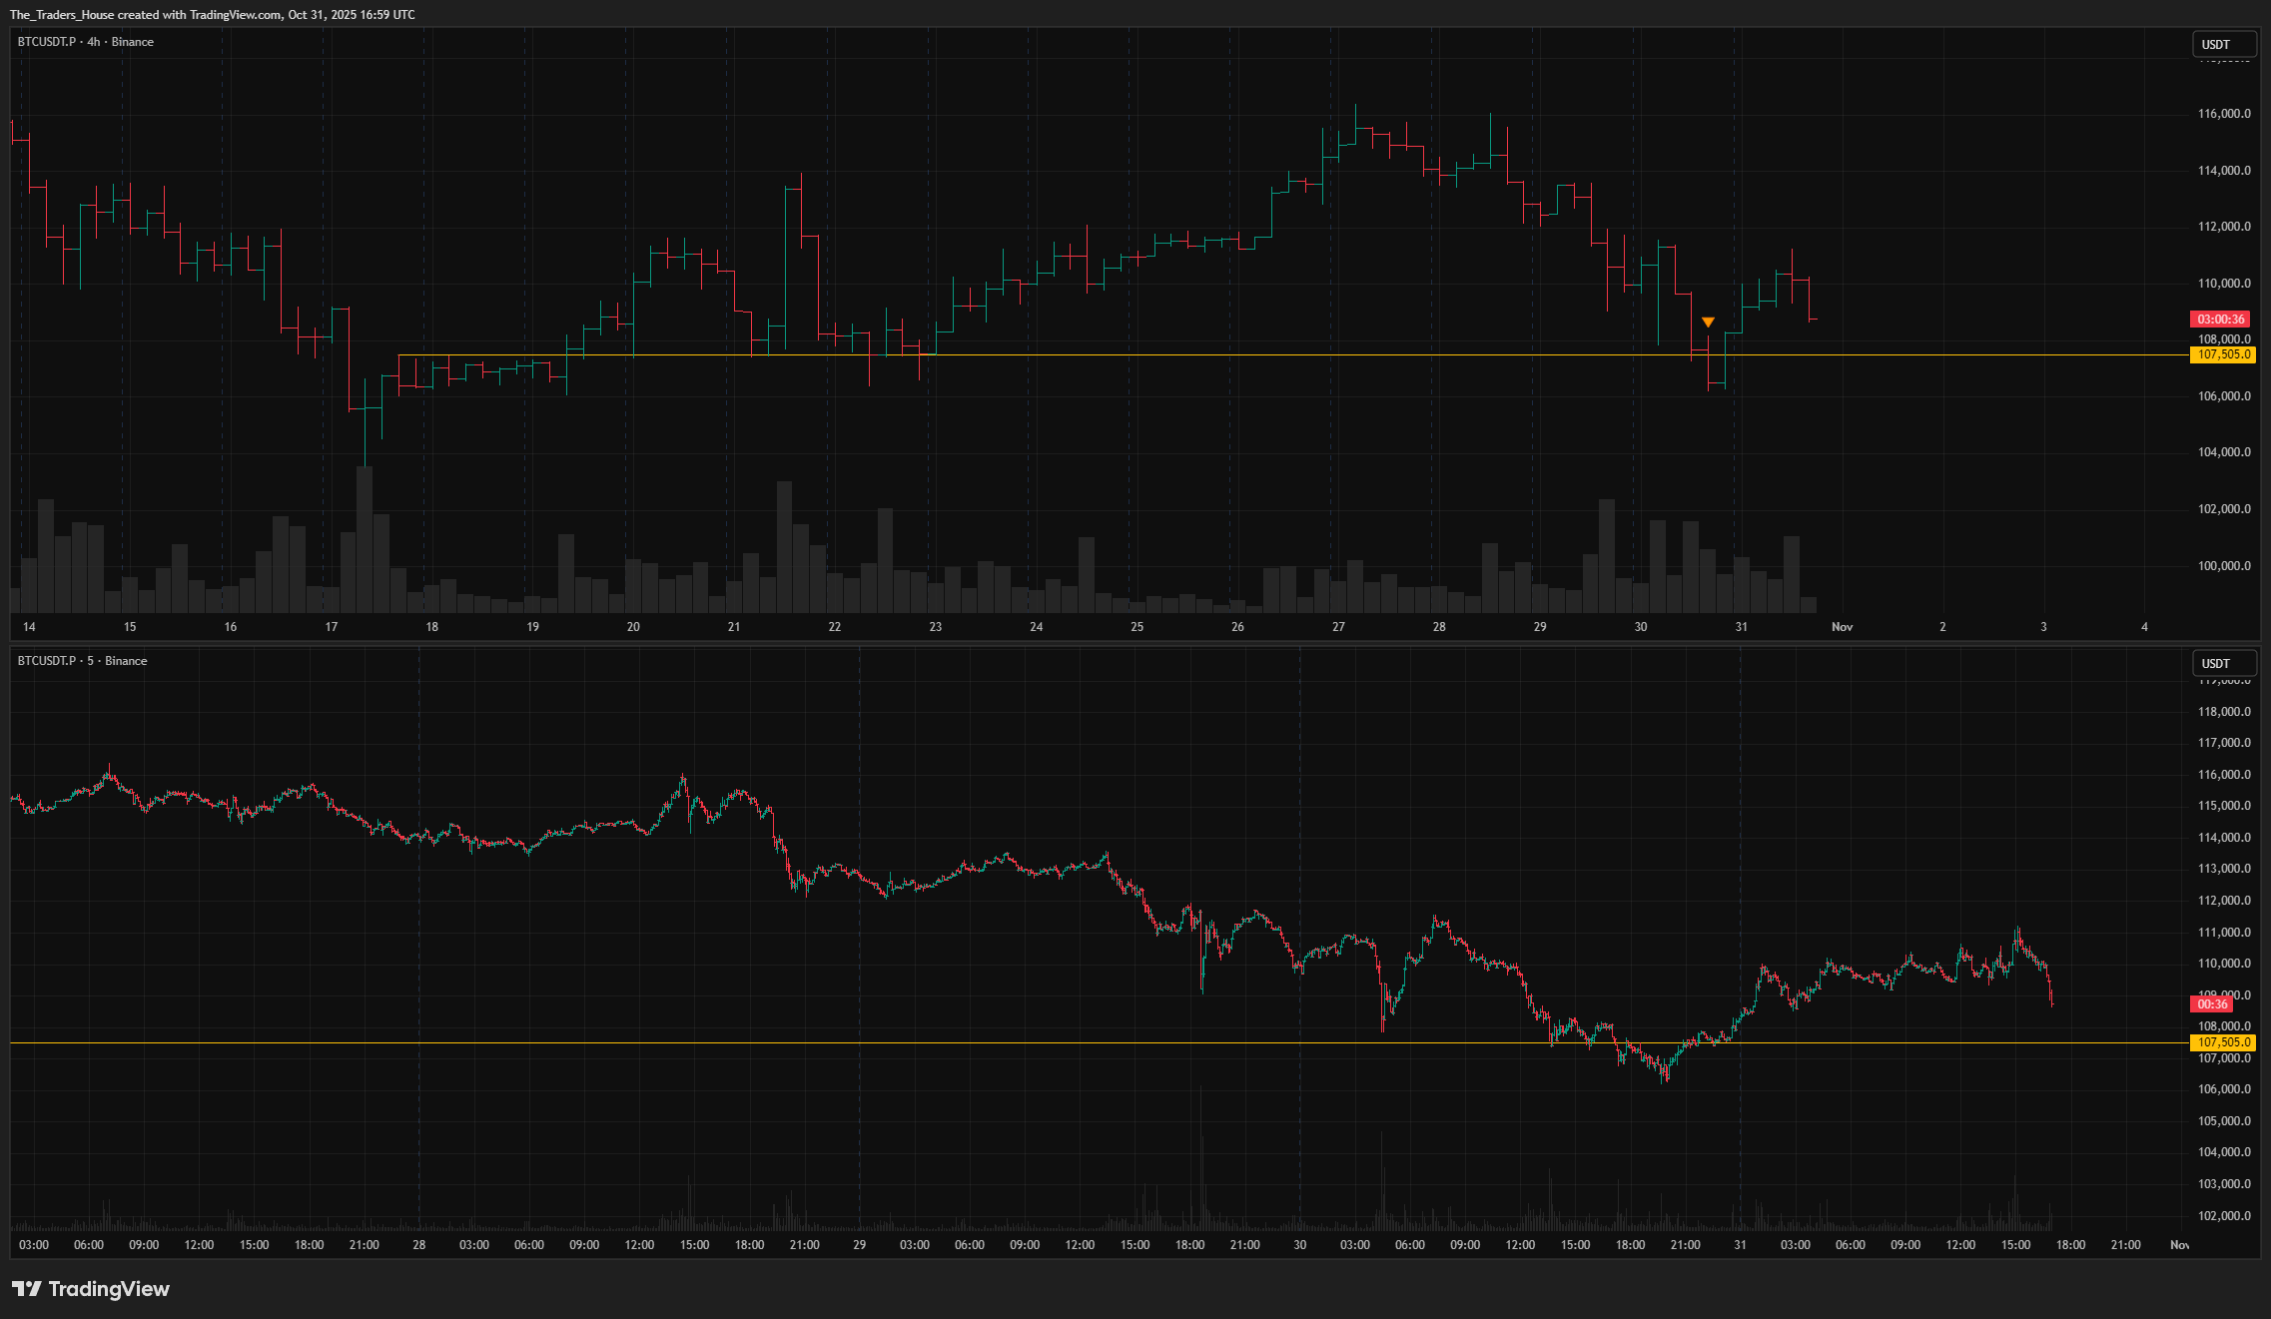Click the red 03:00:36 countdown label
The image size is (2271, 1319).
coord(2219,320)
